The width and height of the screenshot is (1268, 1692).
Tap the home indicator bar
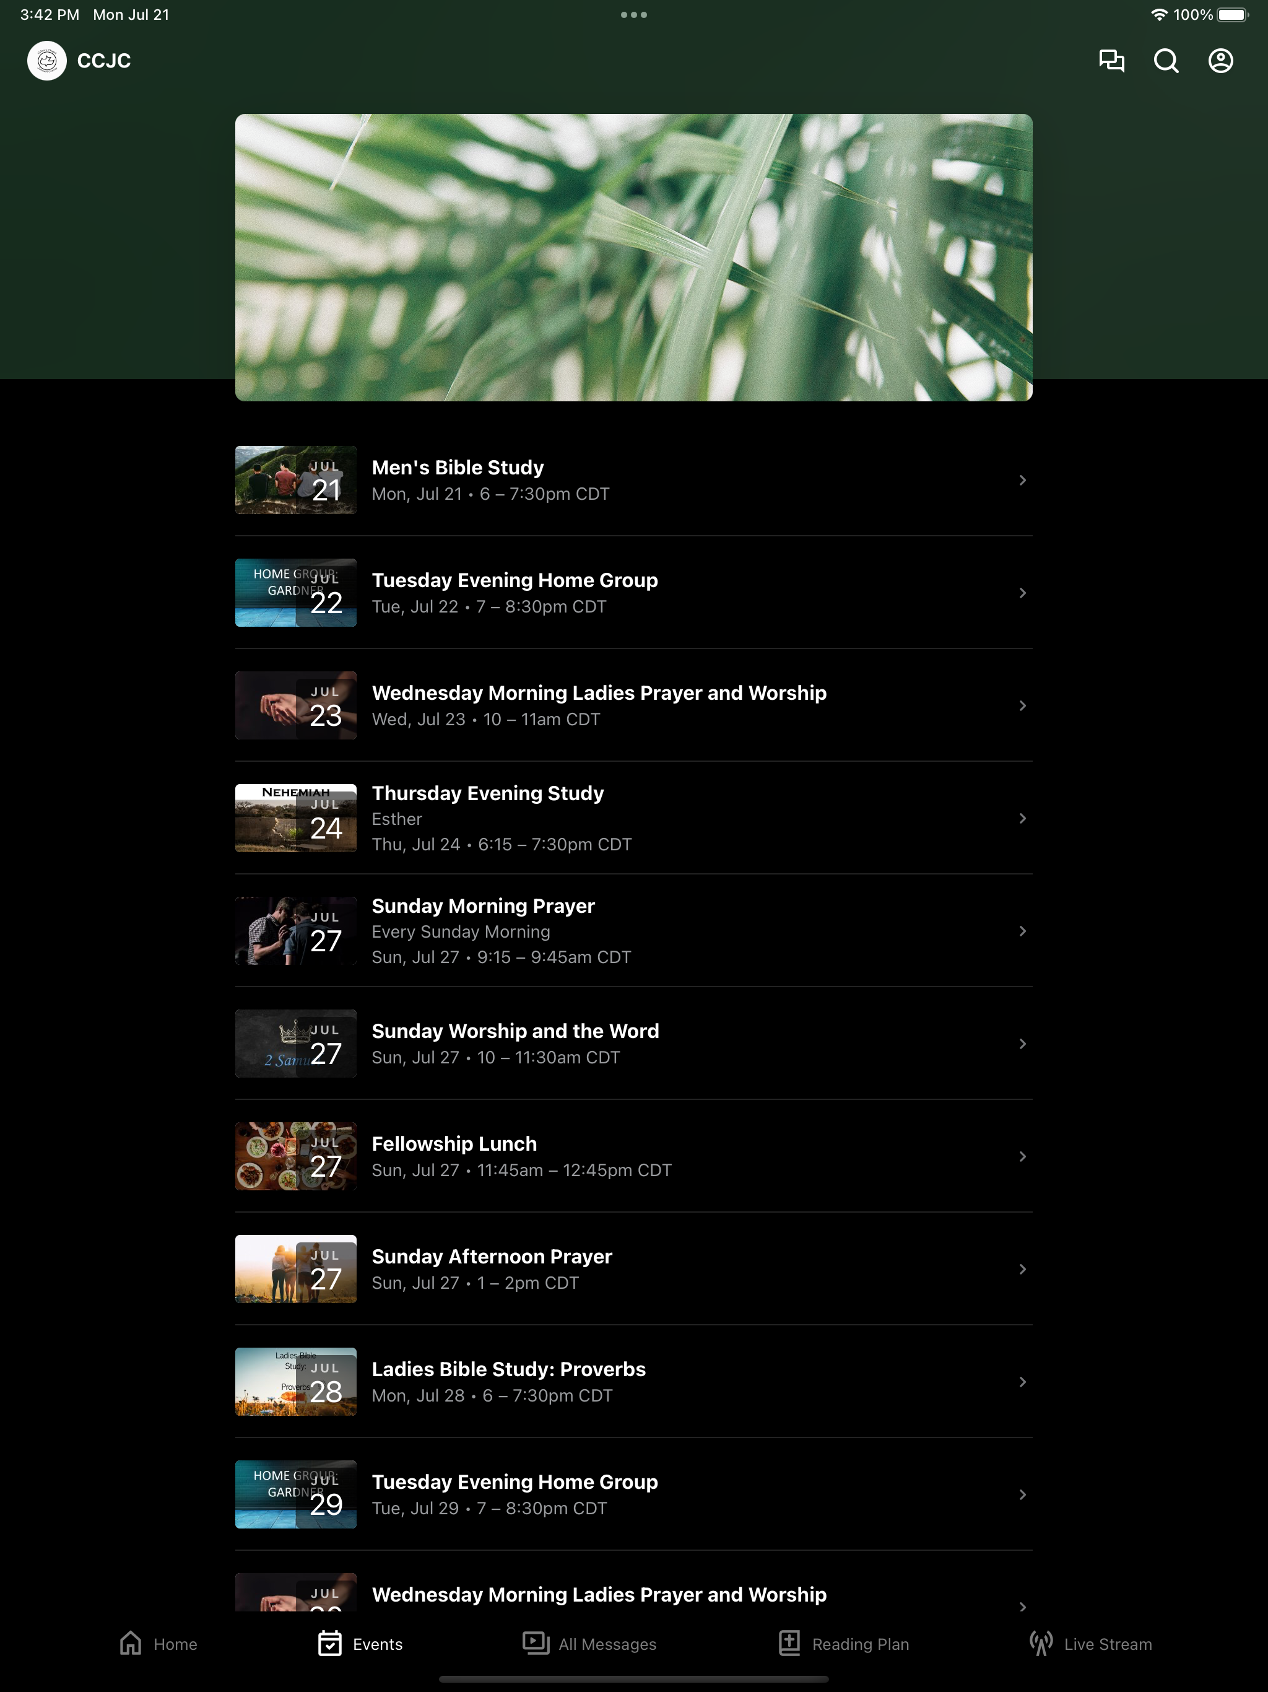pos(634,1679)
